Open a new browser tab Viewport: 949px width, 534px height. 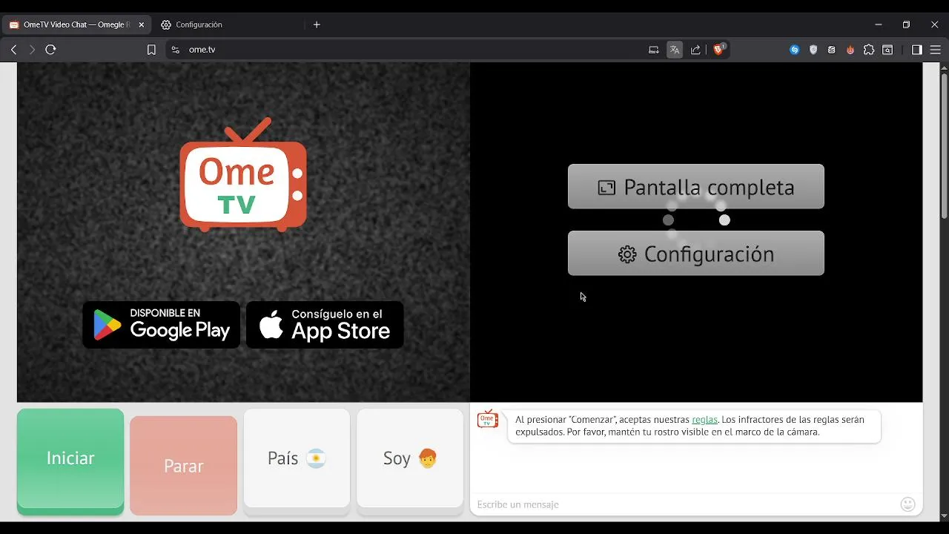tap(317, 24)
